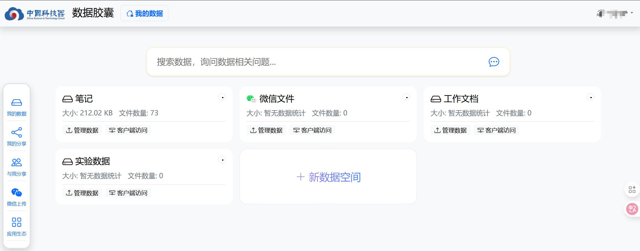The width and height of the screenshot is (640, 251).
Task: Open the 工作文档 data space title
Action: tap(461, 99)
